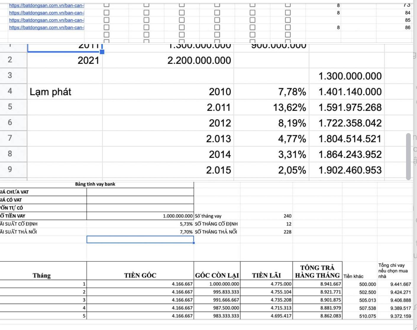The height and width of the screenshot is (330, 417).
Task: Select the 3,31% cell in row 8
Action: 271,154
